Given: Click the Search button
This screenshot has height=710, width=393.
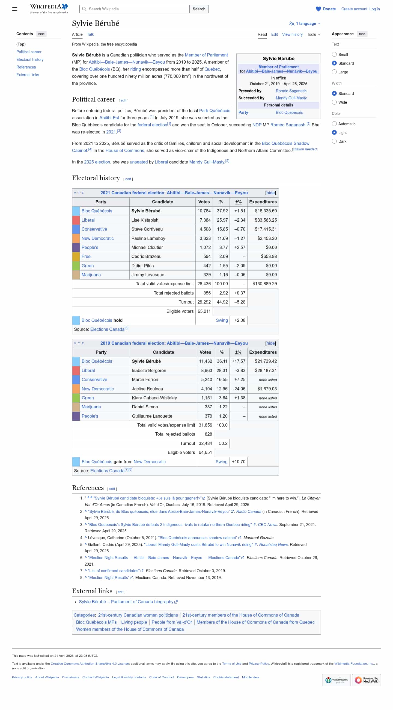Looking at the screenshot, I should [x=199, y=9].
